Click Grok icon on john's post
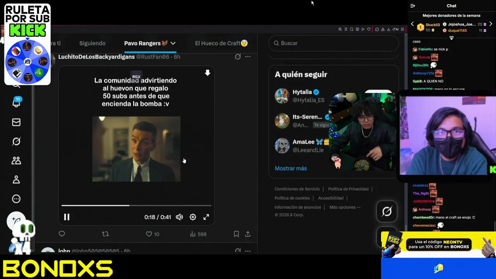This screenshot has width=496, height=279. click(x=238, y=251)
